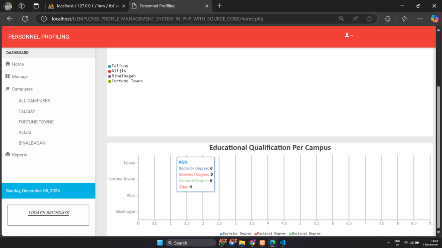
Task: Open Copilot icon in browser toolbar
Action: pos(434,19)
